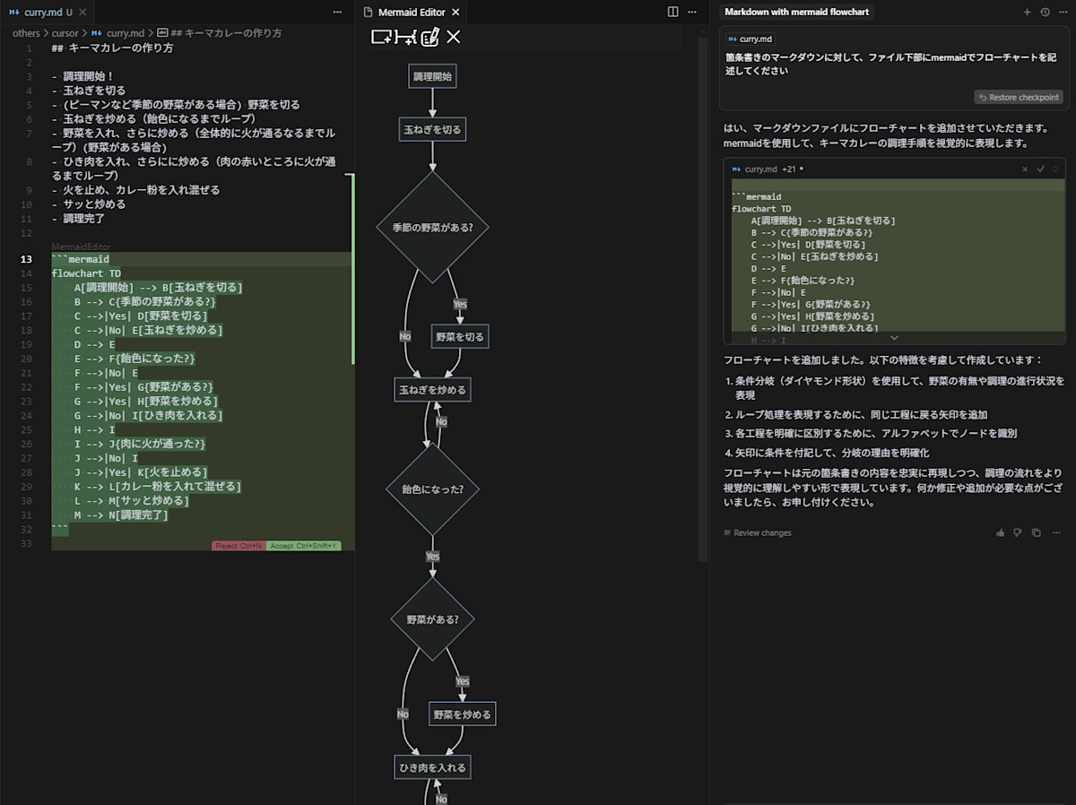Click line '- 調理完了' in the editor
The width and height of the screenshot is (1076, 805).
pos(79,219)
